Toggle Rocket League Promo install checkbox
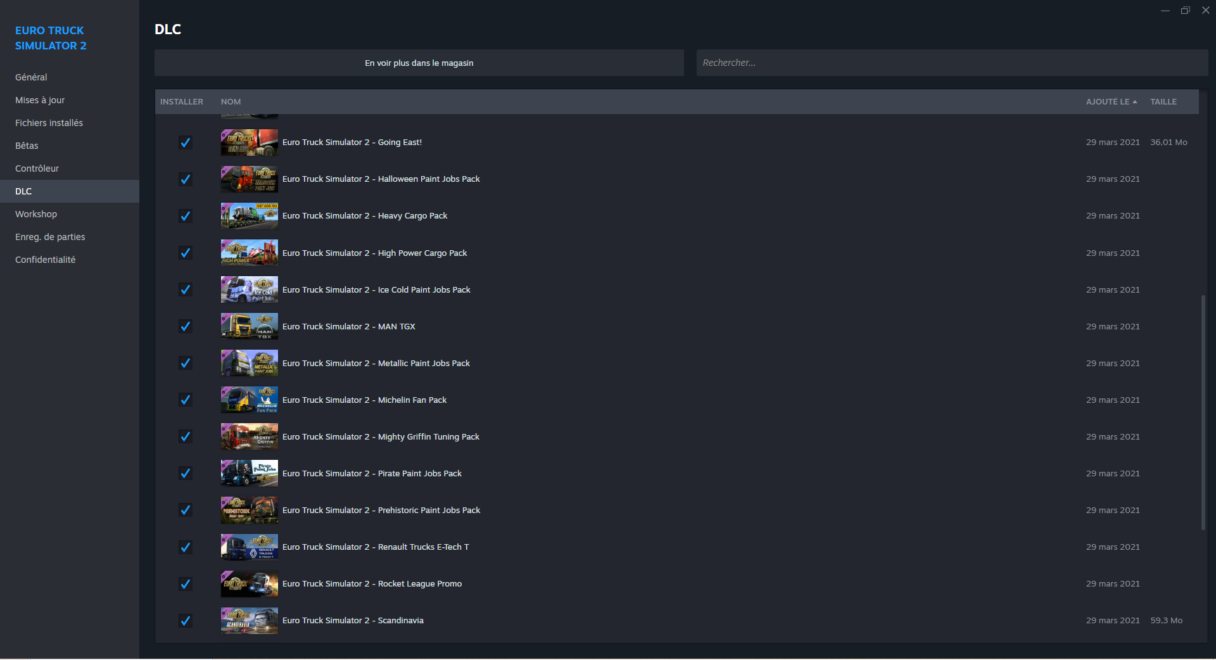1216x660 pixels. point(185,583)
